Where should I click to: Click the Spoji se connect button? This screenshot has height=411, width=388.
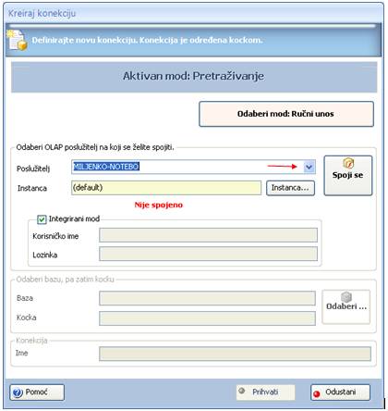(348, 175)
